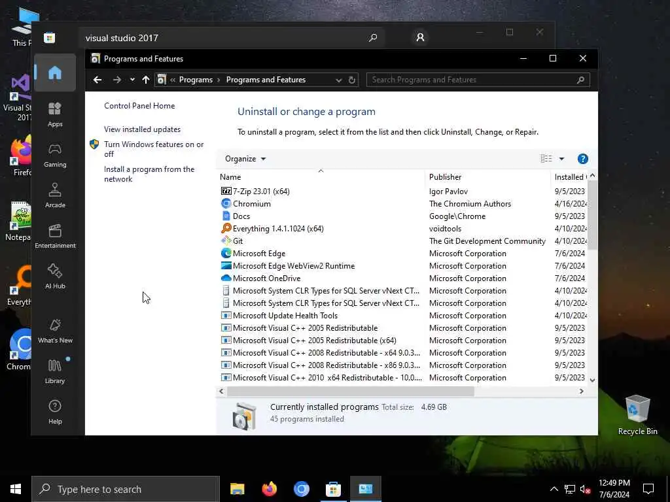Open the notification action center
Image resolution: width=670 pixels, height=502 pixels.
[648, 489]
